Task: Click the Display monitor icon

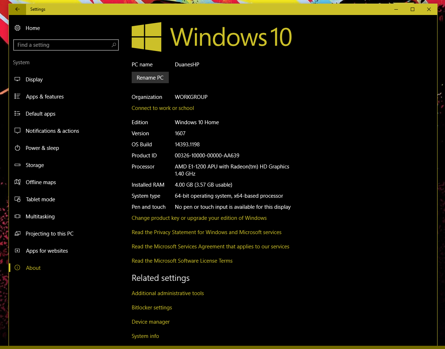Action: pyautogui.click(x=17, y=79)
